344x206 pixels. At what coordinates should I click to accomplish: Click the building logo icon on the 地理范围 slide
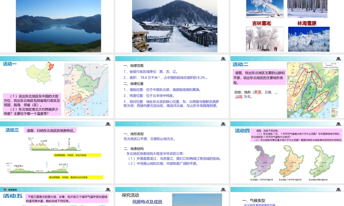click(x=223, y=58)
